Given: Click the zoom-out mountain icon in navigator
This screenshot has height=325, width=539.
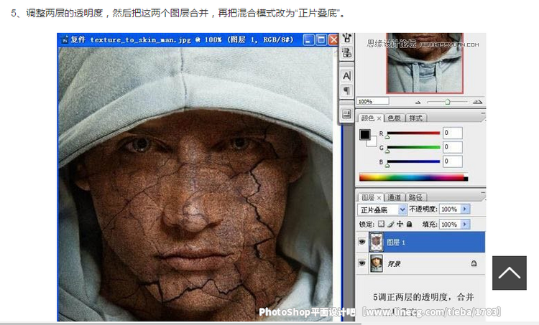Looking at the screenshot, I should tap(418, 102).
